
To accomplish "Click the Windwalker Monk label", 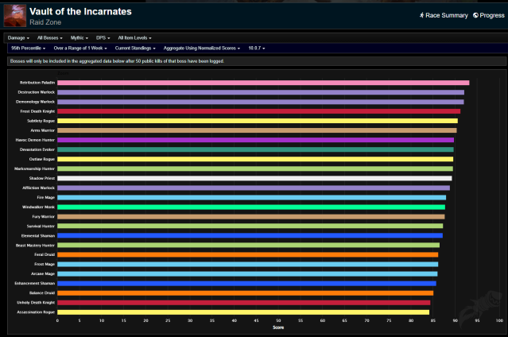I will click(38, 207).
